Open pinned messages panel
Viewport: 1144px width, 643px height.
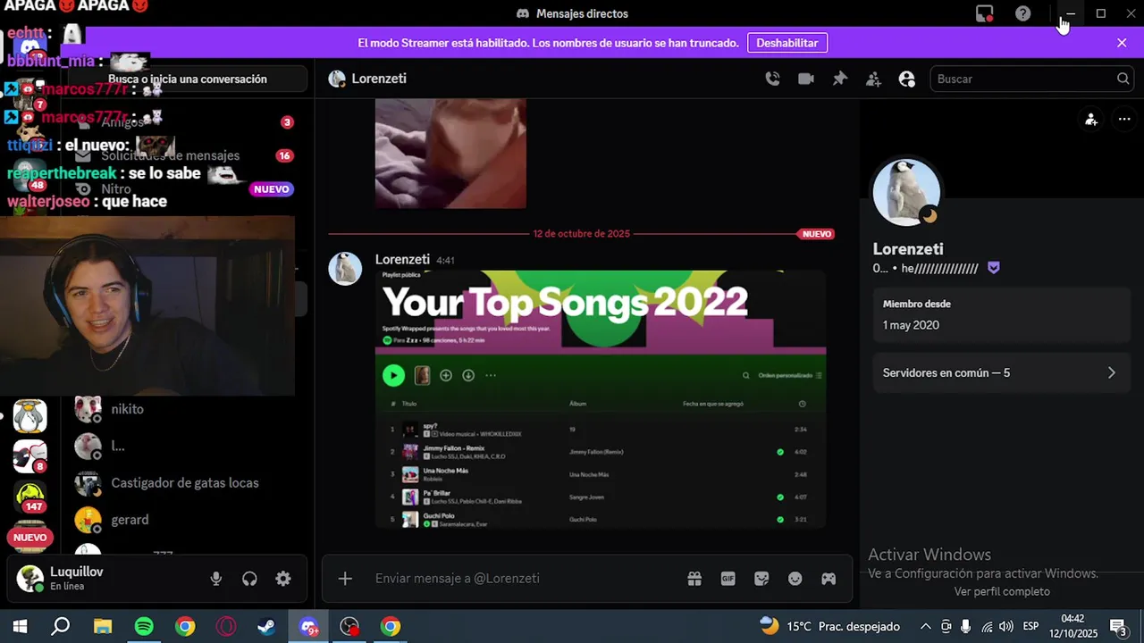click(x=840, y=79)
